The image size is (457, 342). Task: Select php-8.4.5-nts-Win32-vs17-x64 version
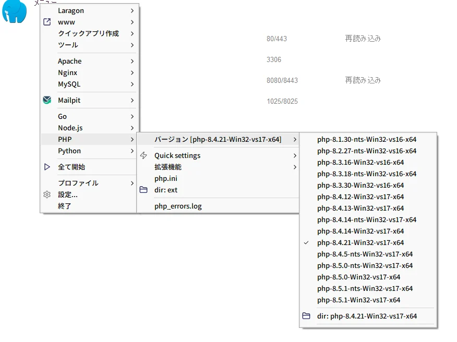coord(368,254)
